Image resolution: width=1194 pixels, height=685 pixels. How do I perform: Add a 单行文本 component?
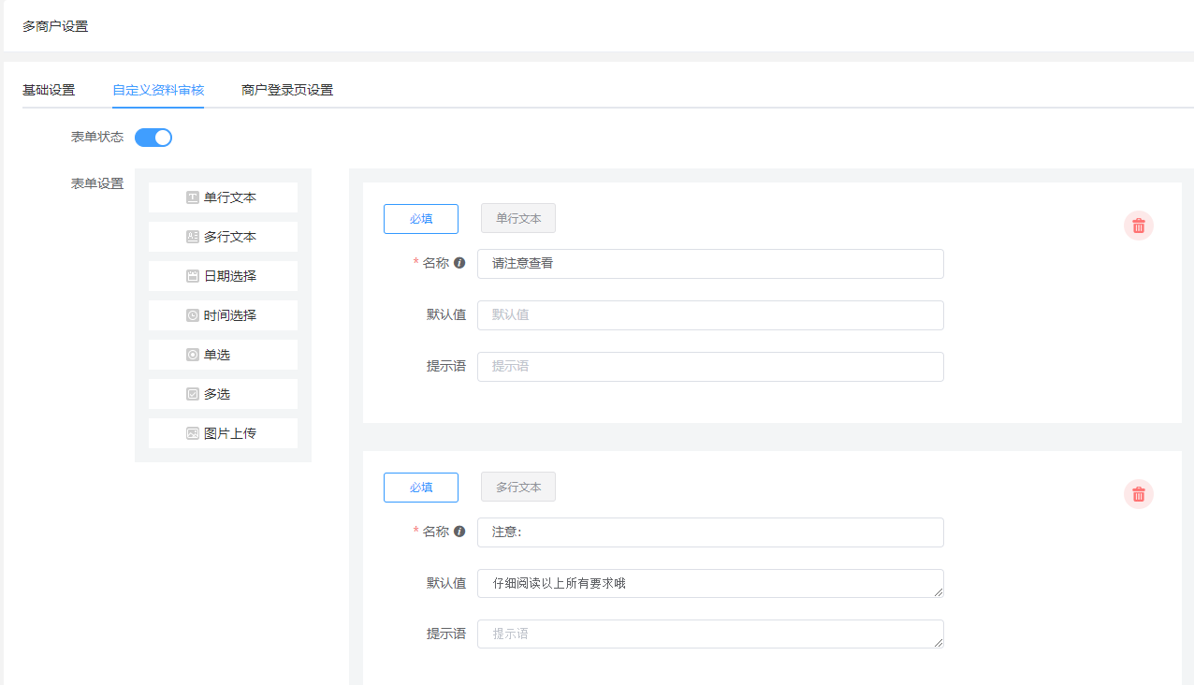point(223,197)
